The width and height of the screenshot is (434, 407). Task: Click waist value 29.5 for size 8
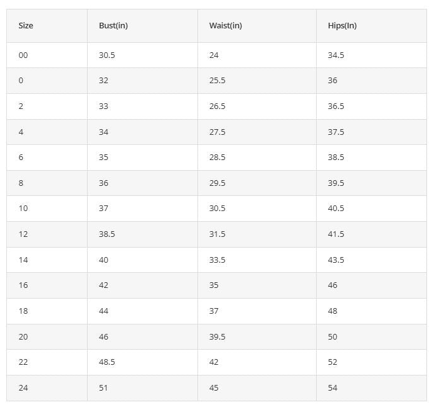(x=217, y=183)
